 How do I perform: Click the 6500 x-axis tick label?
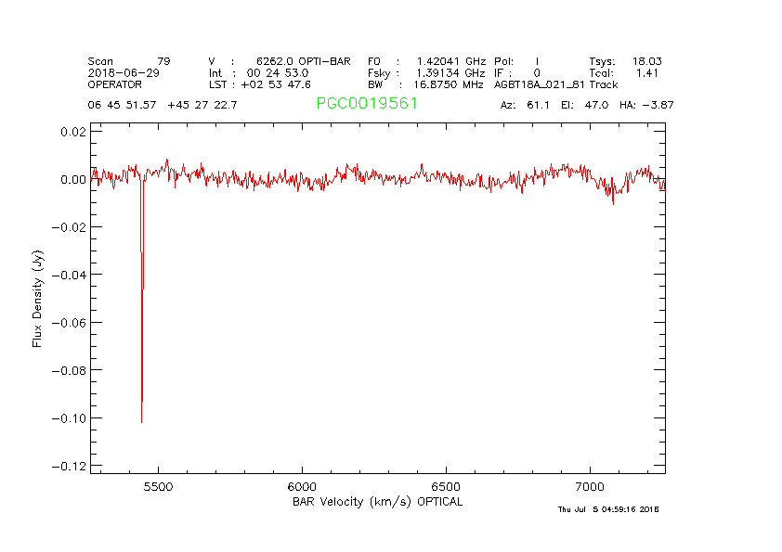point(447,486)
